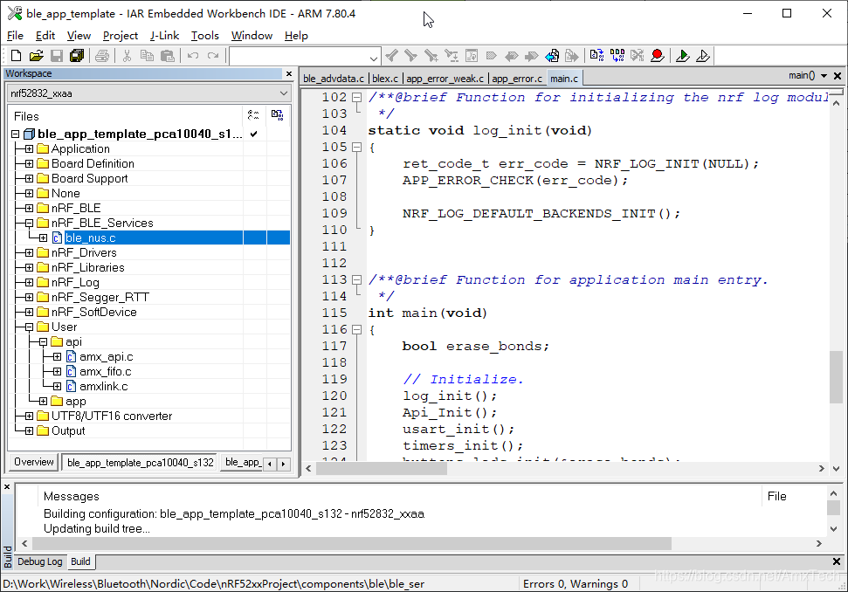Click the Open file folder icon
The height and width of the screenshot is (592, 848).
[x=36, y=56]
